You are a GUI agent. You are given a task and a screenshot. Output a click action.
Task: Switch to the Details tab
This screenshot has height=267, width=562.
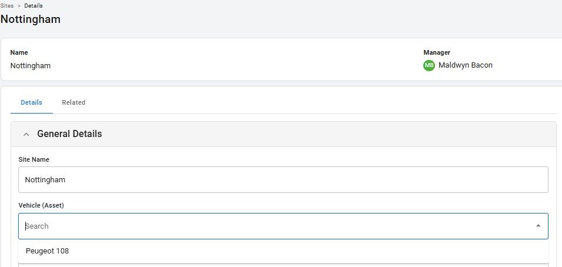click(31, 102)
